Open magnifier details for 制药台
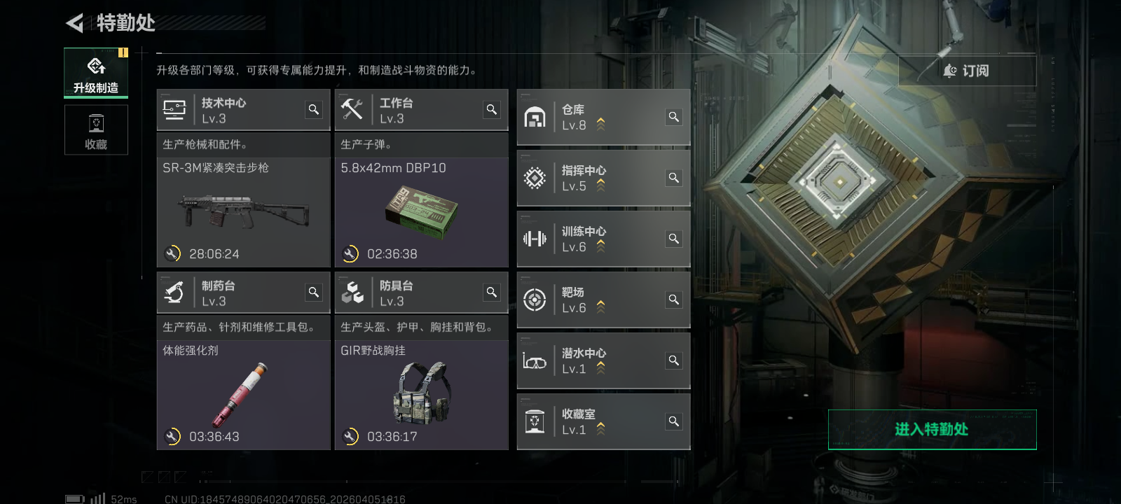The image size is (1121, 504). [314, 292]
